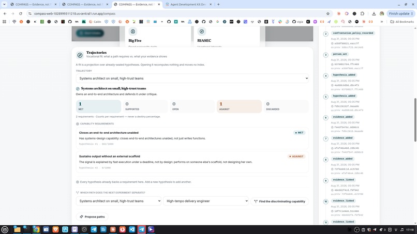Click the evidence_linked entry numbered 9
Viewport: 417px width, 234px height.
pos(343,180)
